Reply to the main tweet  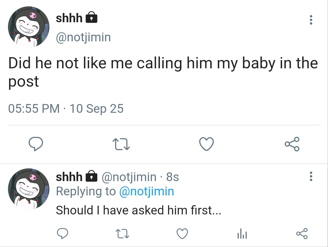[36, 144]
